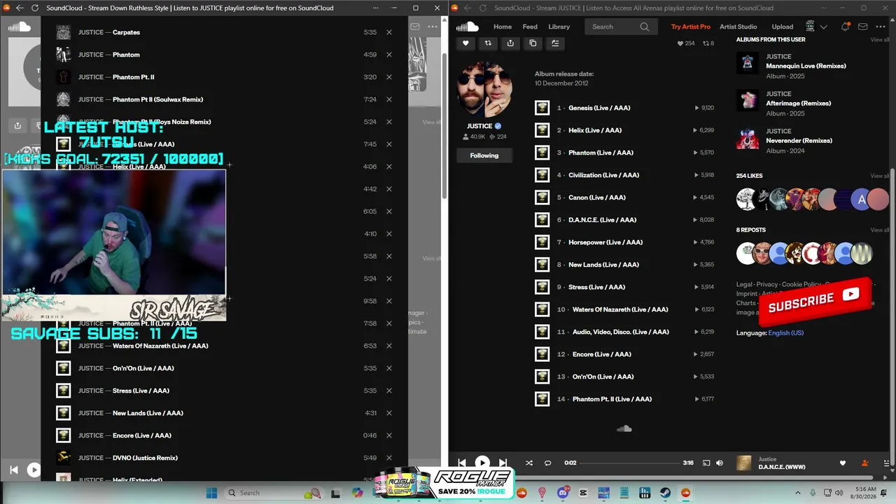896x504 pixels.
Task: Share the playlist using the share icon
Action: pyautogui.click(x=510, y=43)
